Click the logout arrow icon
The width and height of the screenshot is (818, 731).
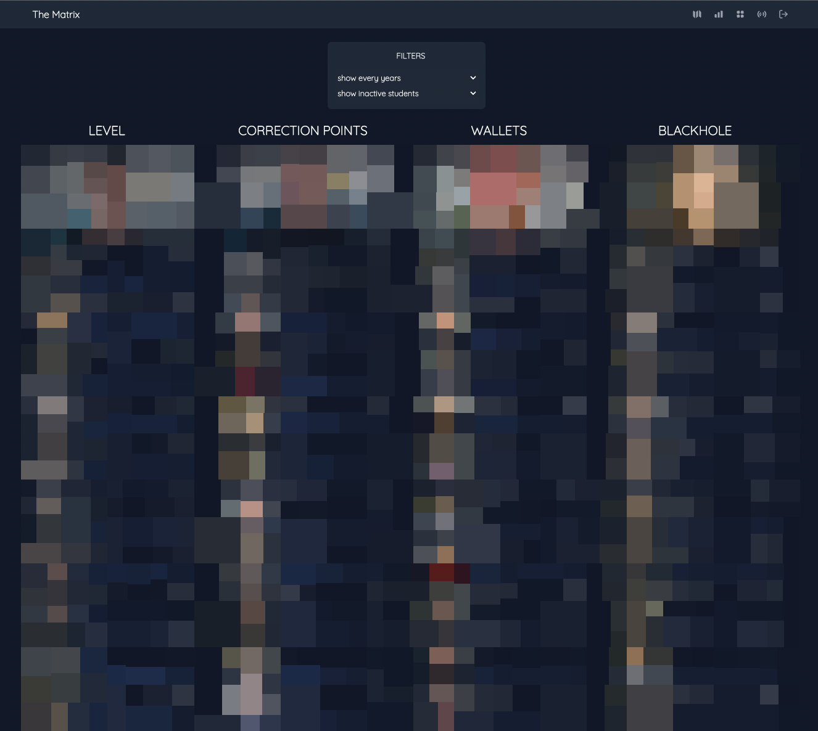783,14
